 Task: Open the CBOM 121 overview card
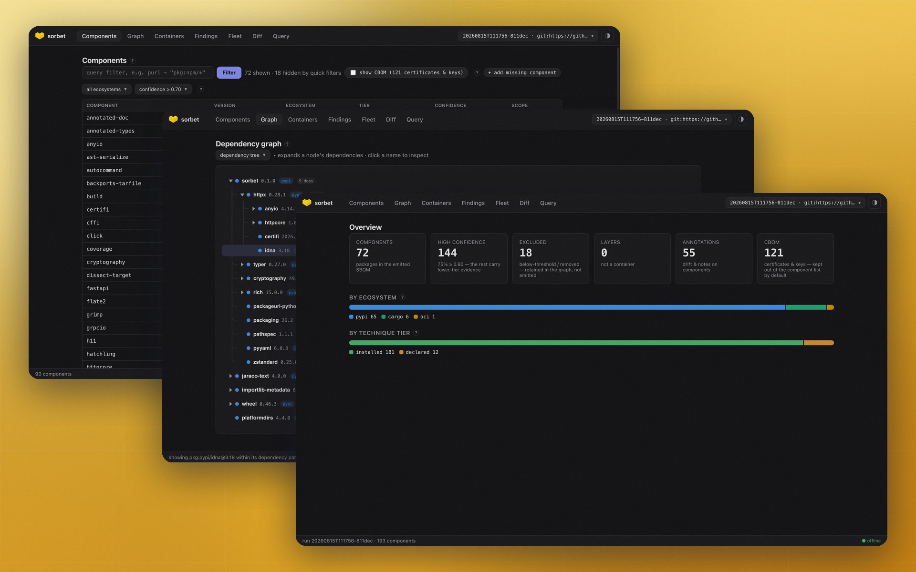(x=795, y=258)
